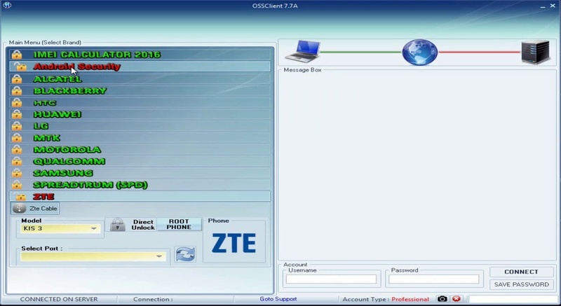
Task: Switch to the Zte Cable tab
Action: pos(35,209)
